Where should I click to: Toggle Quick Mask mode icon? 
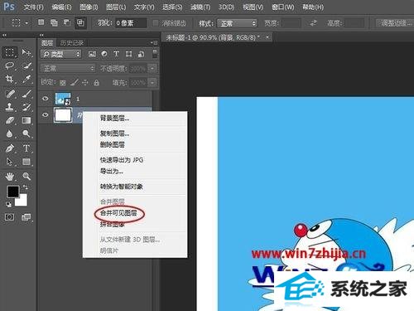10,217
